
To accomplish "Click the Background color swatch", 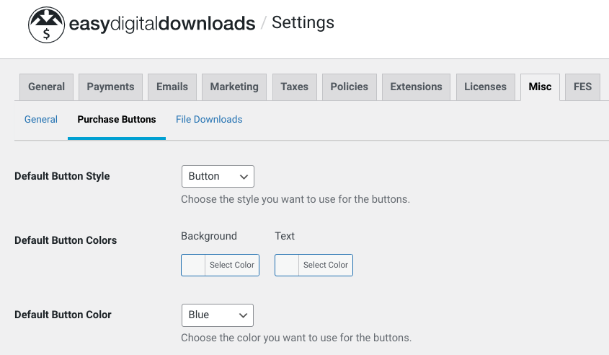I will point(193,266).
